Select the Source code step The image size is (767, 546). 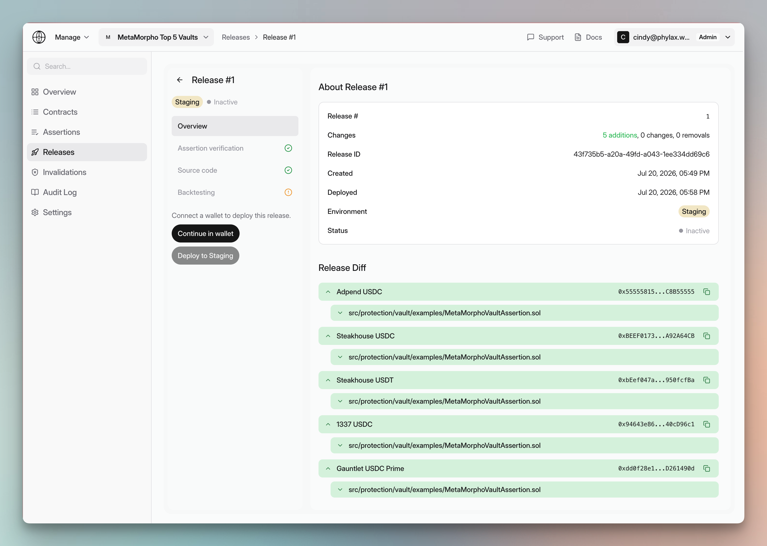tap(235, 170)
